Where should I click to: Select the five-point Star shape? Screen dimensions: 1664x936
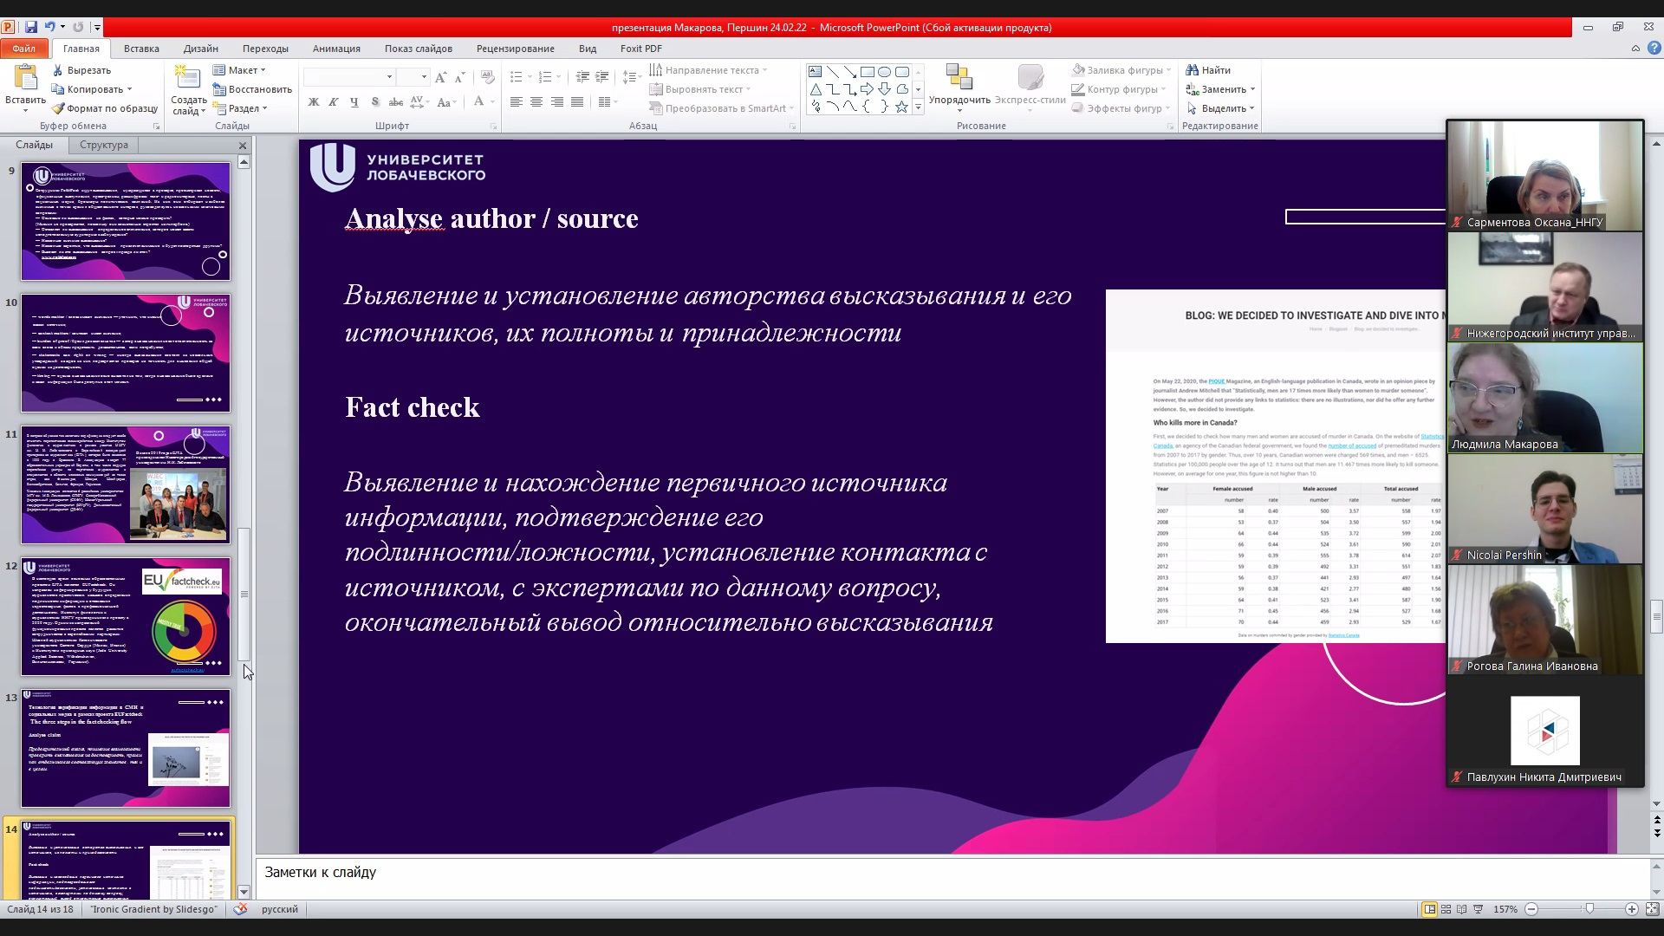point(902,107)
